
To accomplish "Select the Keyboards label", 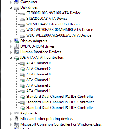I will pyautogui.click(x=29, y=113).
